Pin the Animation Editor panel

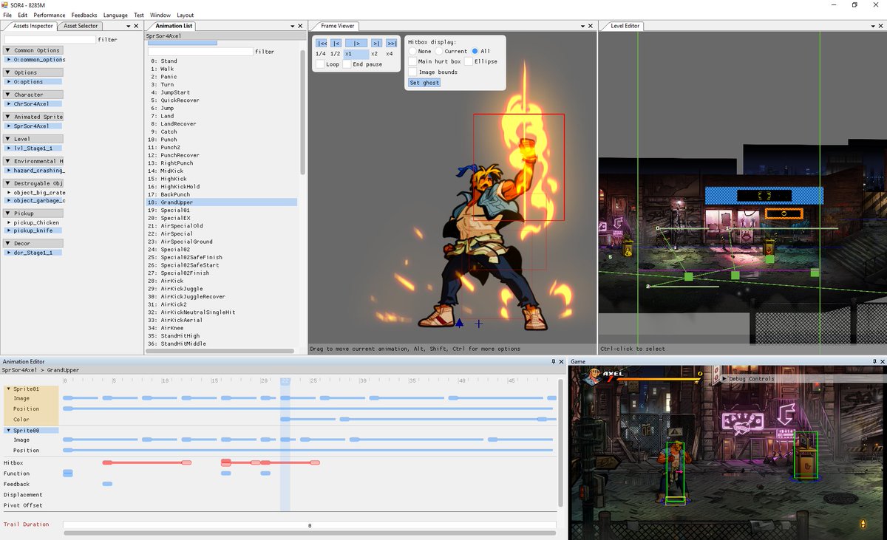point(553,362)
